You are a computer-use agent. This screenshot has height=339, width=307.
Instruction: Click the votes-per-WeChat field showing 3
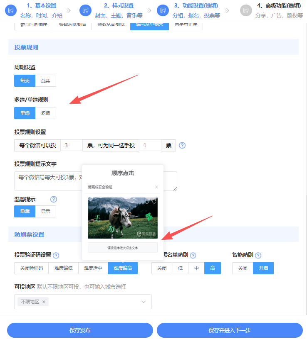coord(71,145)
